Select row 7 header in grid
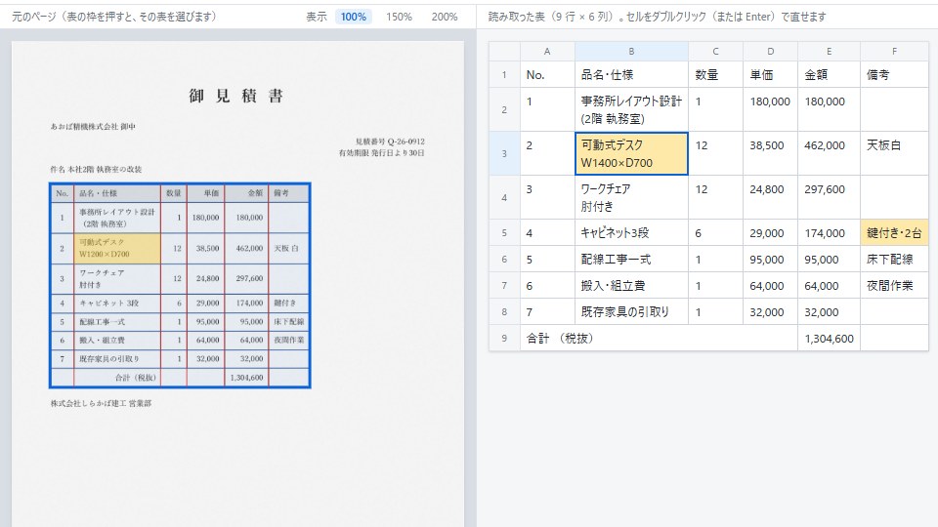This screenshot has height=527, width=938. (504, 285)
